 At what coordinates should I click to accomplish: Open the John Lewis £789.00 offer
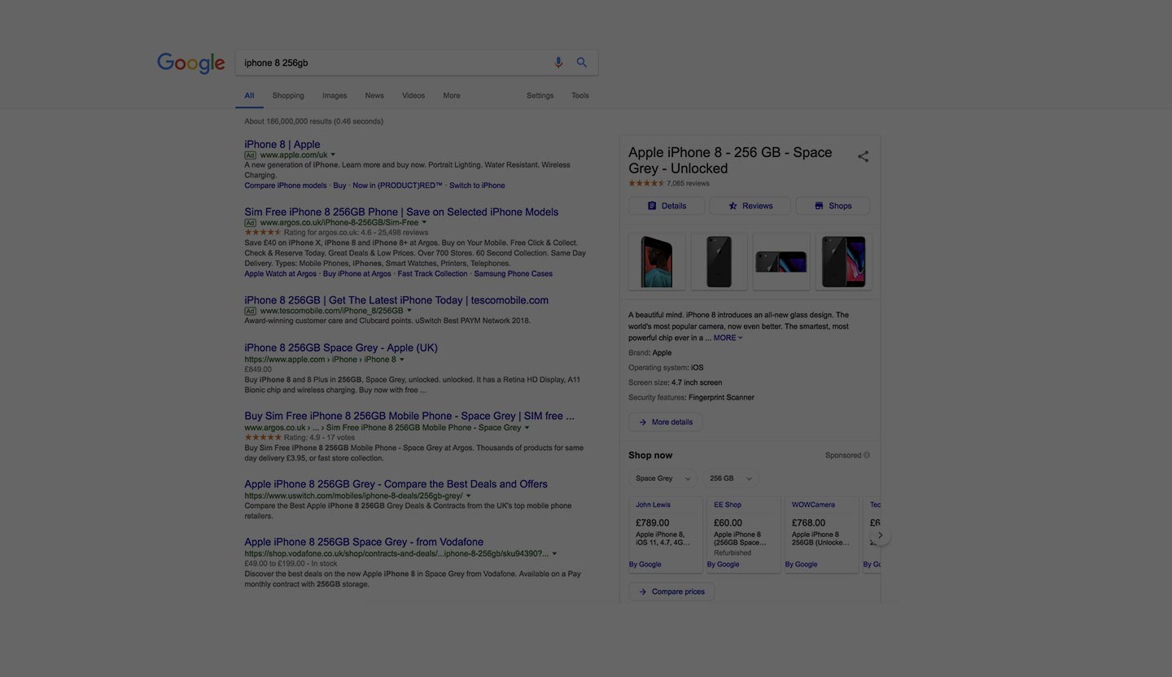[666, 535]
